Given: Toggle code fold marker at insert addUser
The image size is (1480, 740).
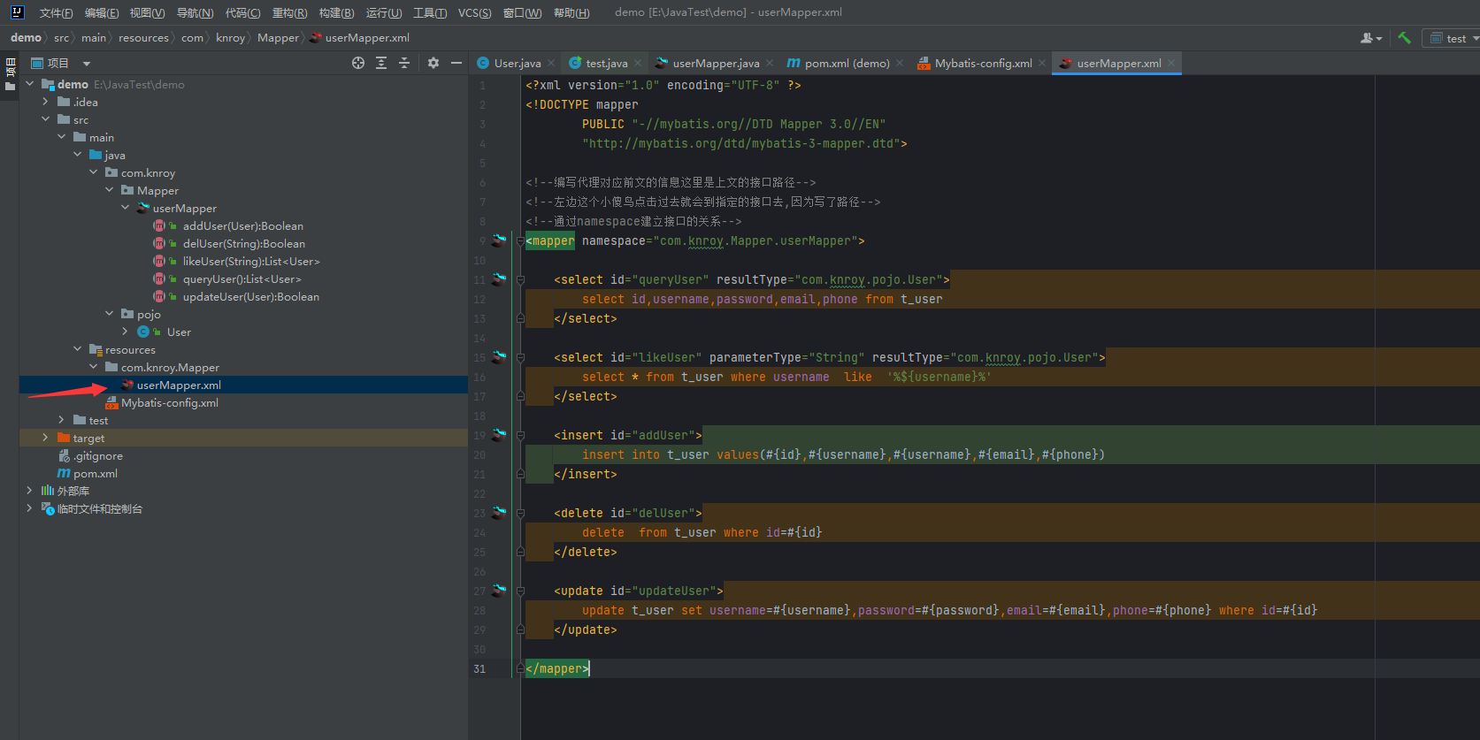Looking at the screenshot, I should pos(521,436).
